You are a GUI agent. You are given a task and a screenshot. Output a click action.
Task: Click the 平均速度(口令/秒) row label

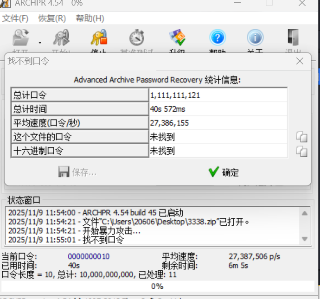point(80,122)
